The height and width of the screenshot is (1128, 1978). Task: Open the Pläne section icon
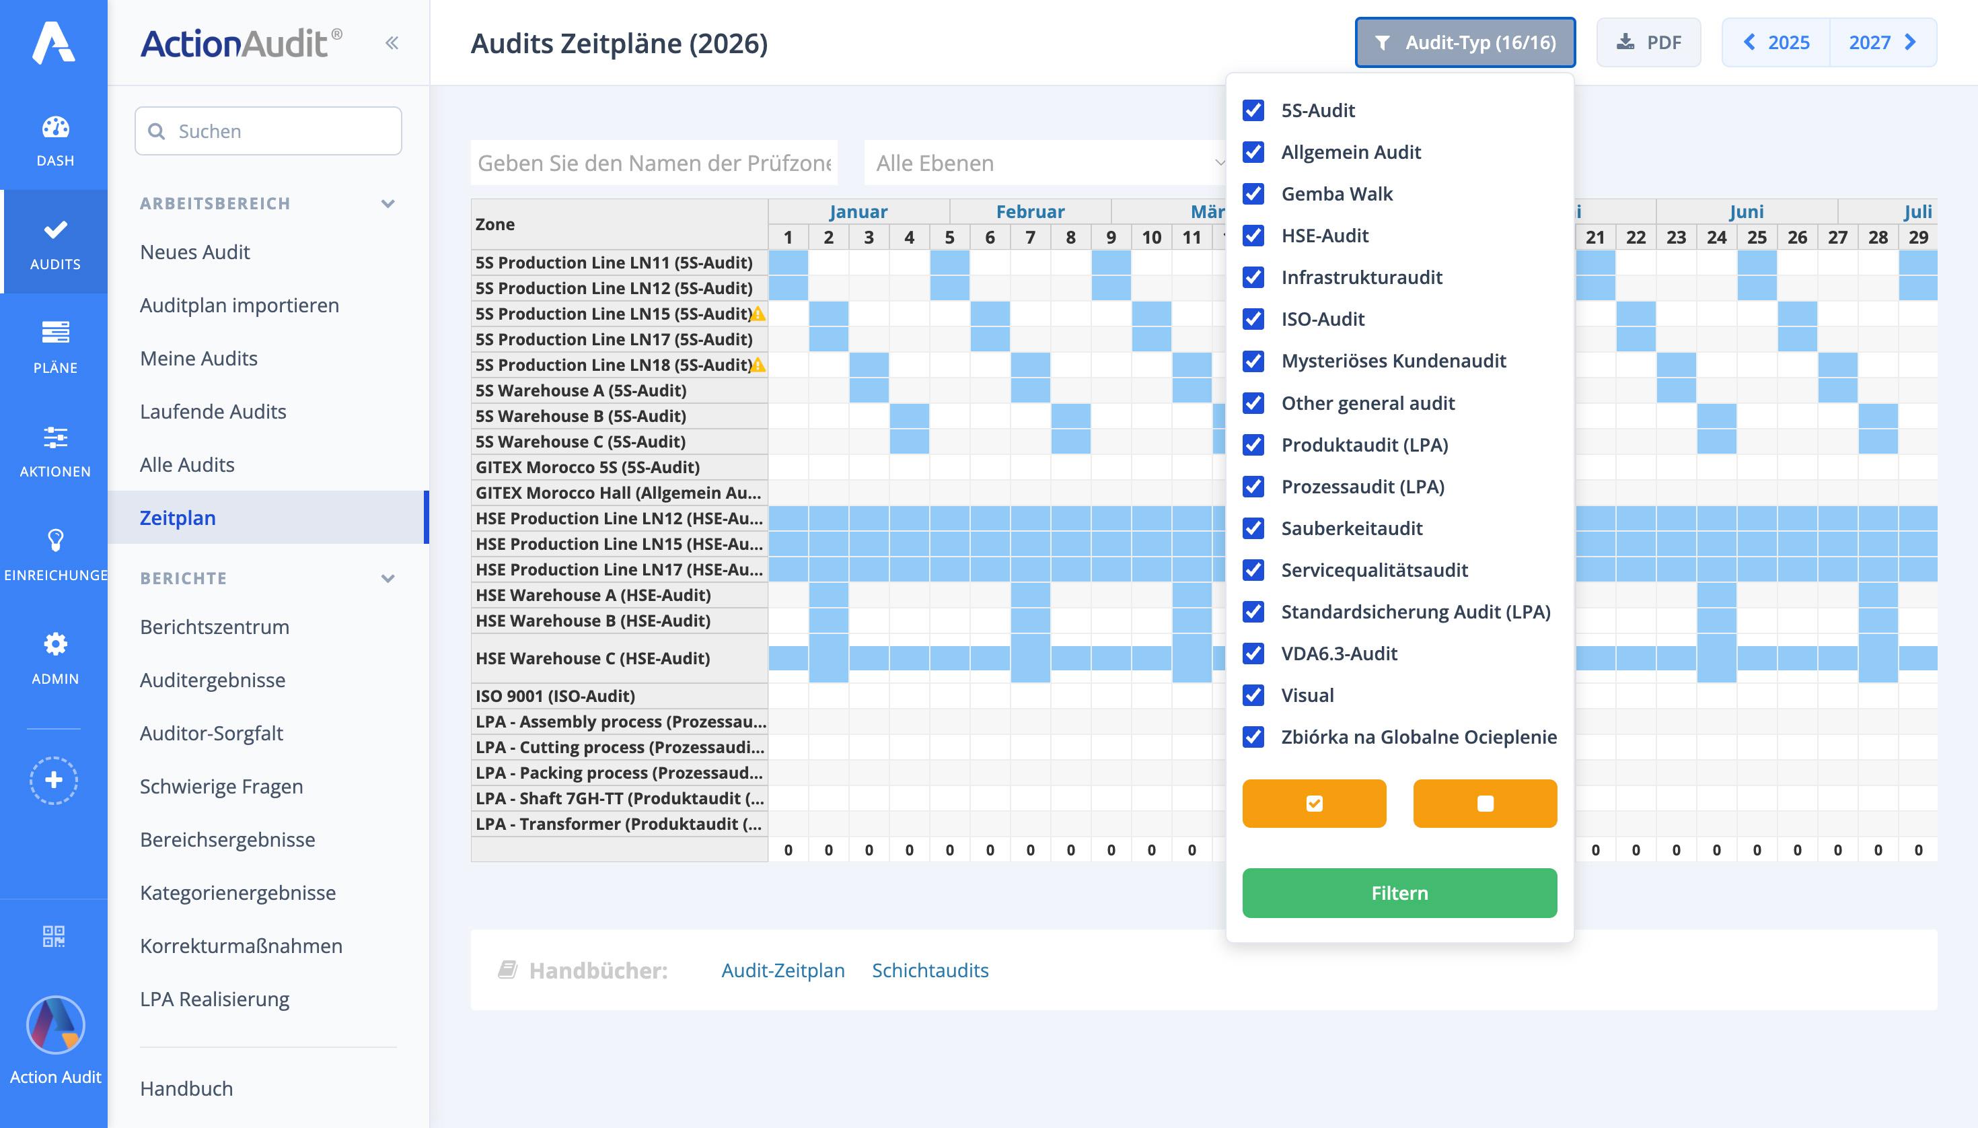tap(55, 332)
